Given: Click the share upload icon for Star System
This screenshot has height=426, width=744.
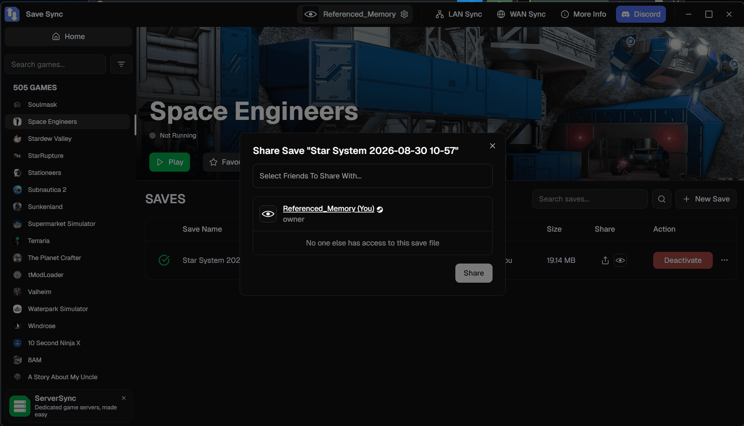Looking at the screenshot, I should (x=605, y=260).
